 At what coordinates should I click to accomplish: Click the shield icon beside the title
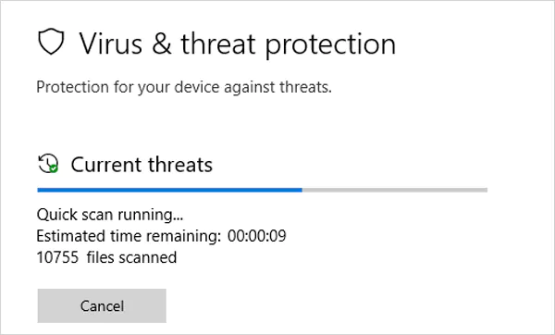(x=51, y=42)
